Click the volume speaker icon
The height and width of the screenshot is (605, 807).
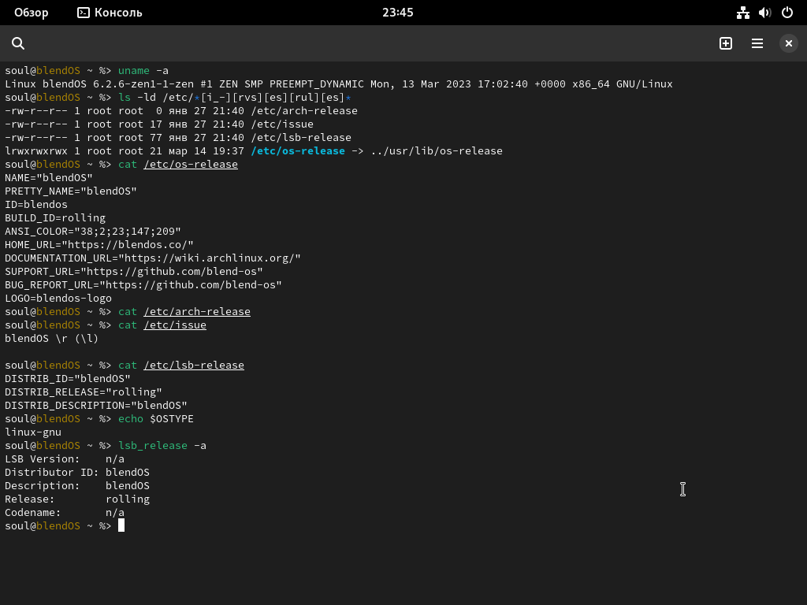[764, 13]
